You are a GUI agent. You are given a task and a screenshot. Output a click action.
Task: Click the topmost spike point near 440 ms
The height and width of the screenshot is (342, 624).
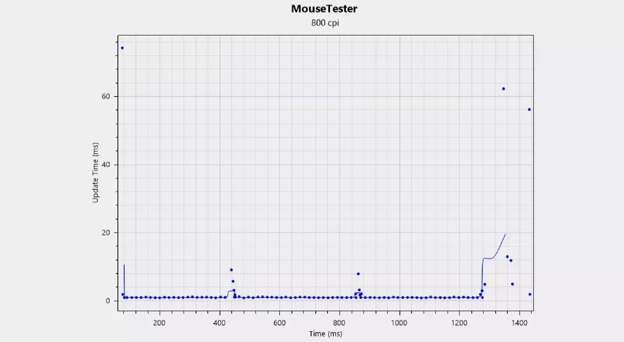pyautogui.click(x=231, y=270)
